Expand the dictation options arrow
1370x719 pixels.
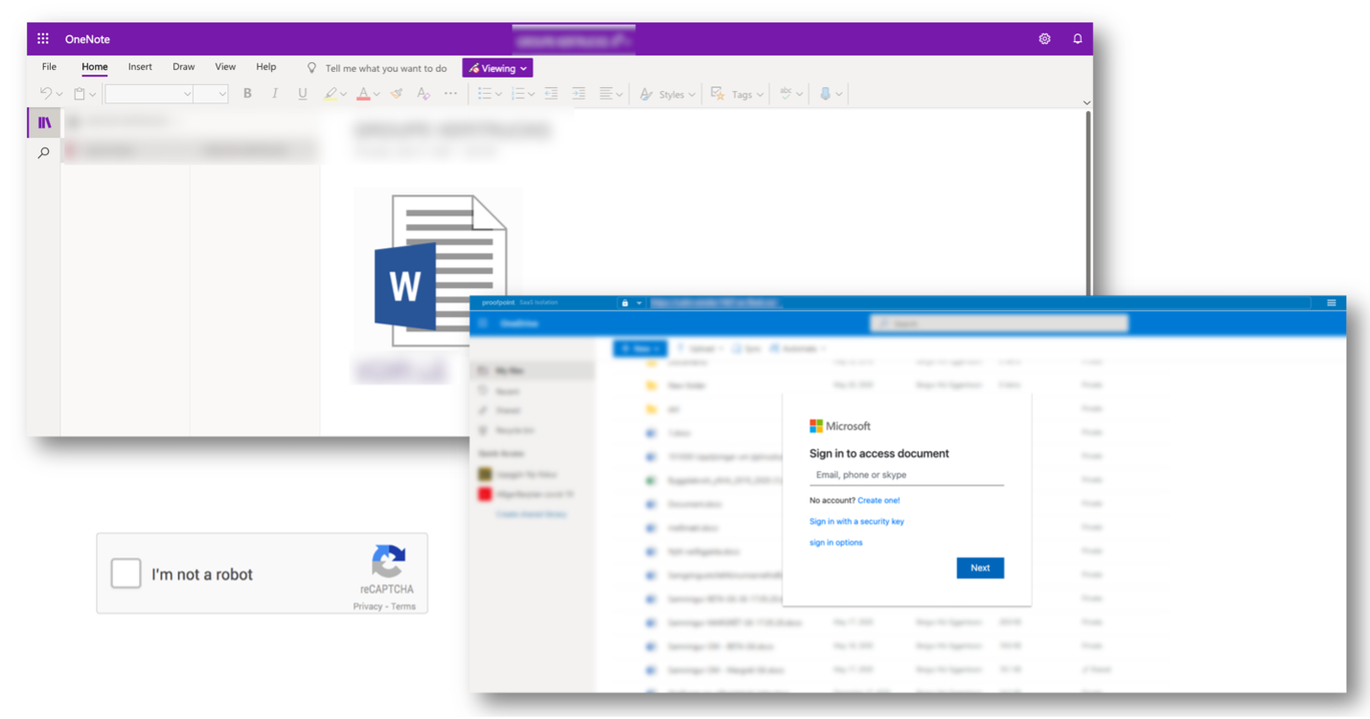point(839,95)
